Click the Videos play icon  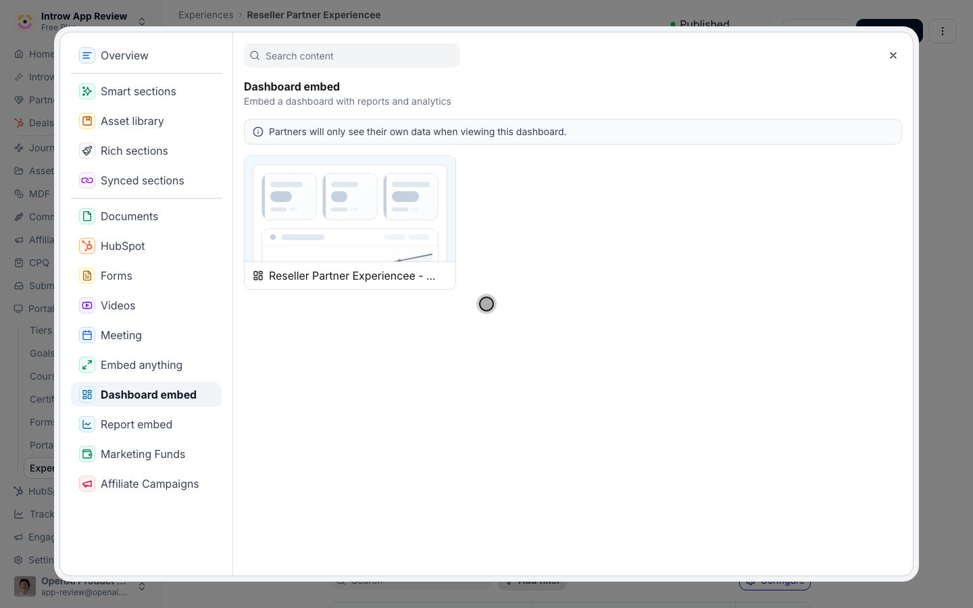87,305
